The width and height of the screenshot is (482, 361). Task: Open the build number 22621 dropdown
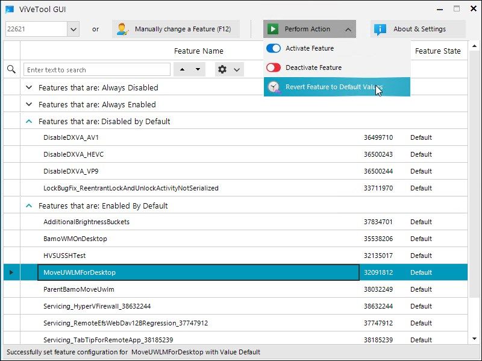pos(74,28)
